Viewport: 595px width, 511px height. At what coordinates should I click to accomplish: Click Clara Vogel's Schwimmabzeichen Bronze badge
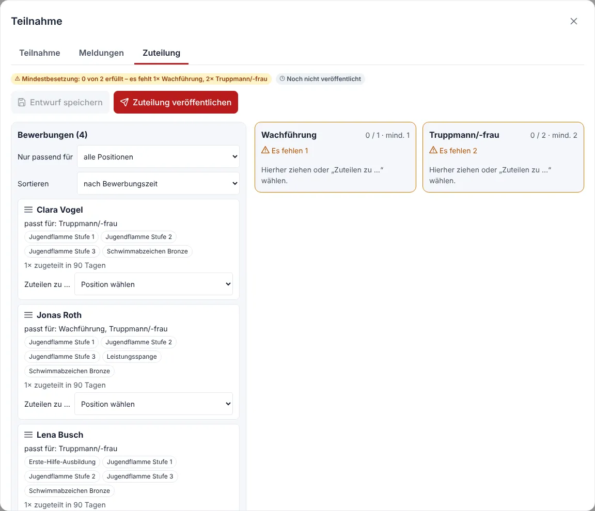[x=147, y=251]
